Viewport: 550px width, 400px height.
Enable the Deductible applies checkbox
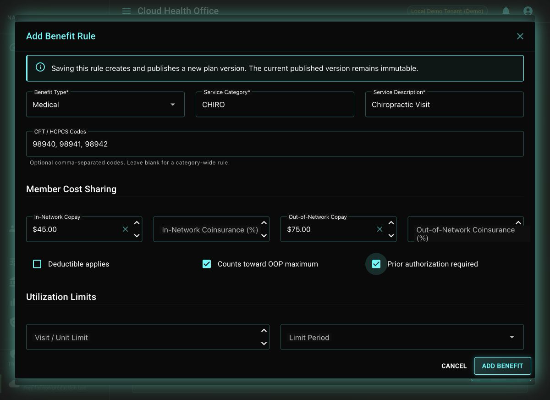[x=37, y=264]
